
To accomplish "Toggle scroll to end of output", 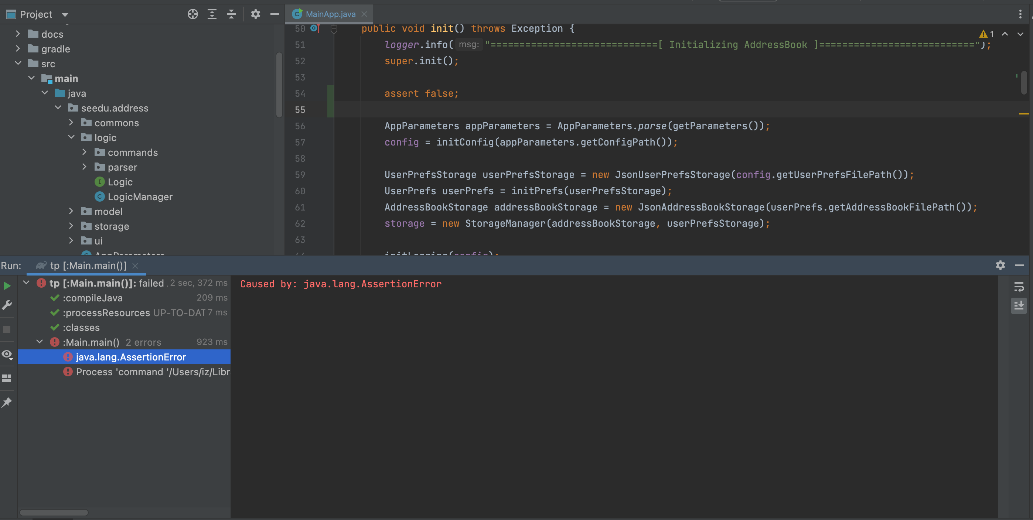I will pos(1019,305).
